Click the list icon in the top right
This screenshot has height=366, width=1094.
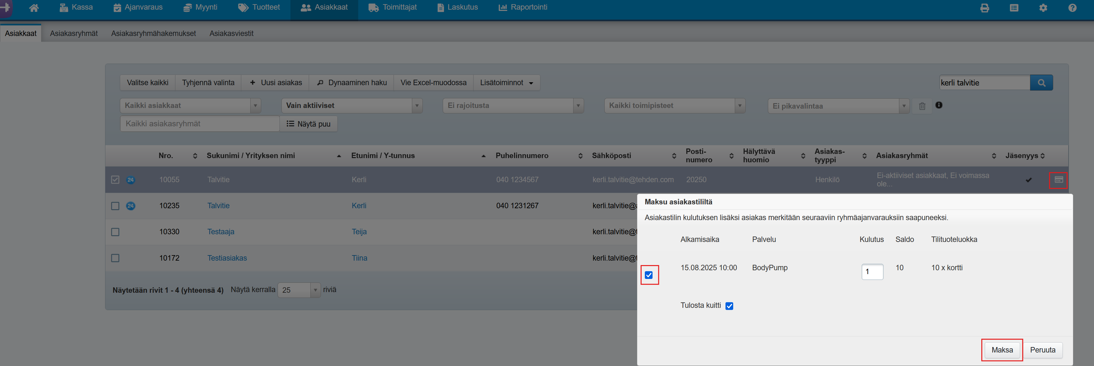1014,8
